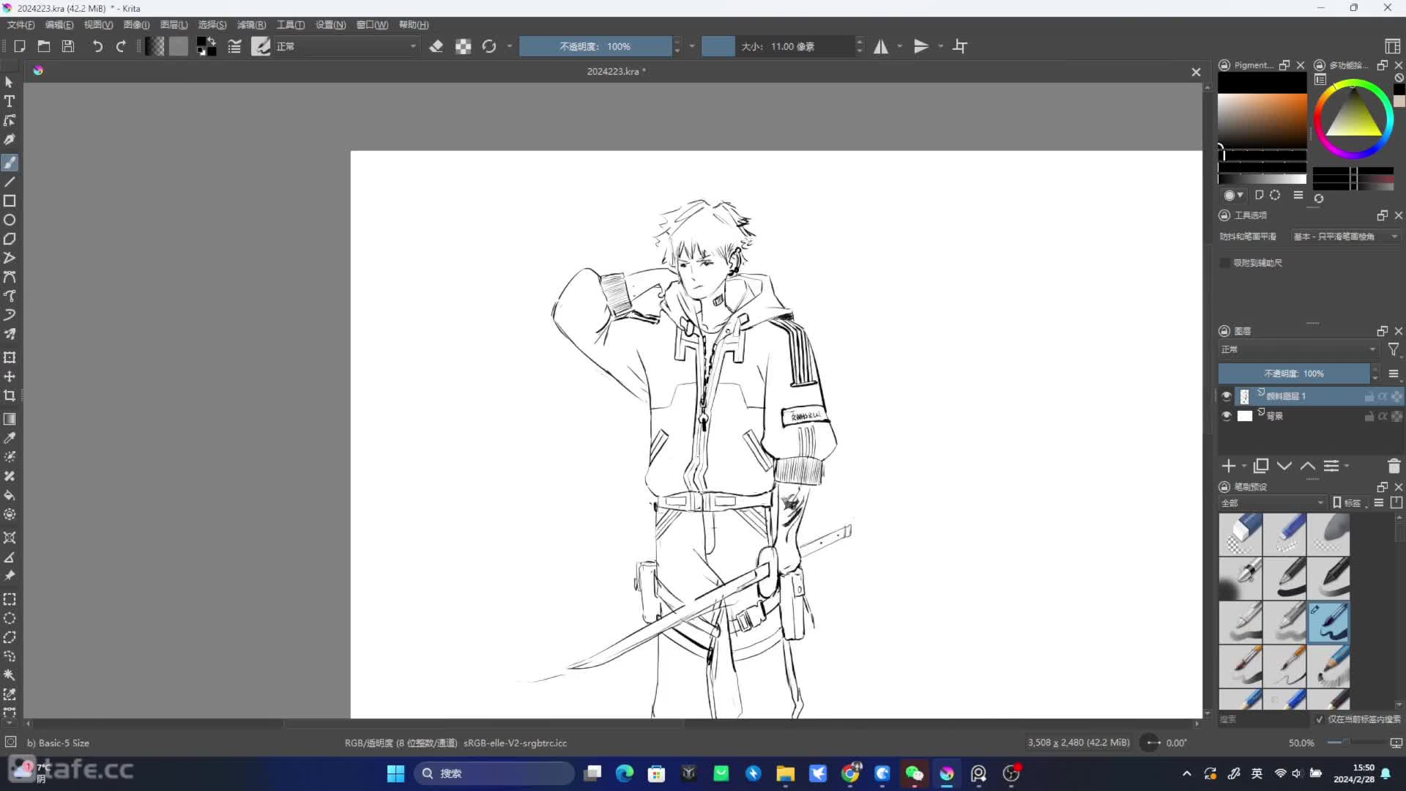Click the layer opacity 100% slider

tap(1294, 374)
